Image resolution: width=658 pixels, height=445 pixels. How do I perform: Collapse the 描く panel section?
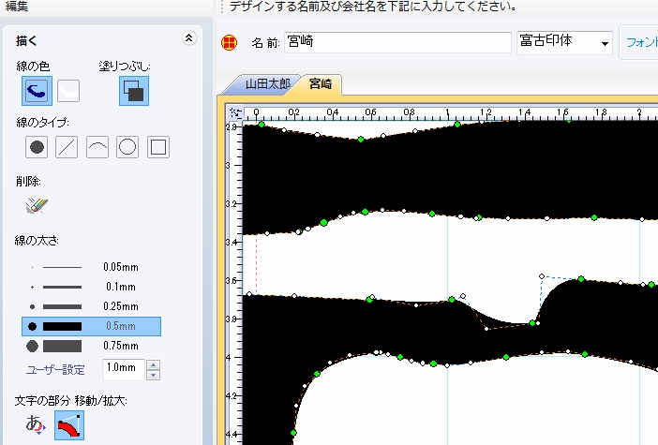tap(188, 39)
